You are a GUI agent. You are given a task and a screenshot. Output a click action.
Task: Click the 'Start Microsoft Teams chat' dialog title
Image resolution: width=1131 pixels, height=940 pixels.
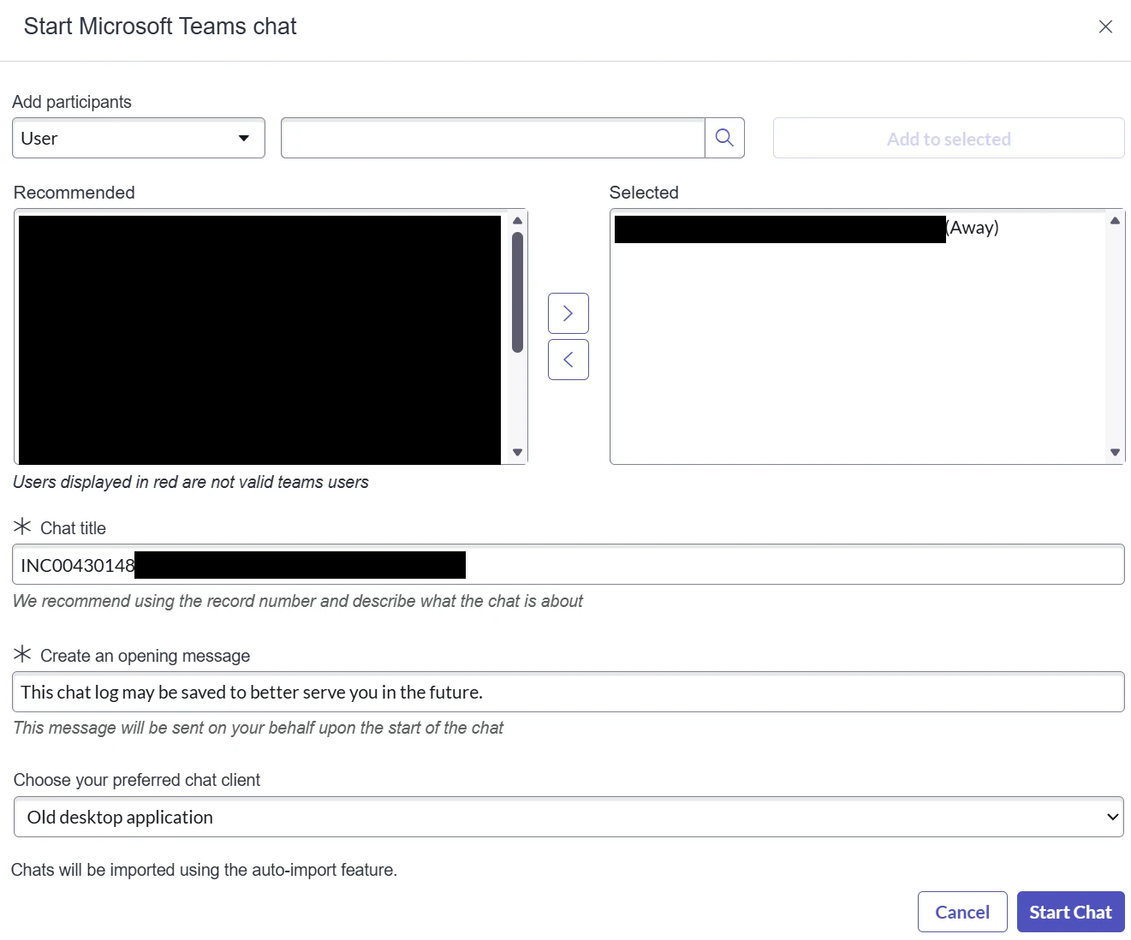tap(160, 27)
